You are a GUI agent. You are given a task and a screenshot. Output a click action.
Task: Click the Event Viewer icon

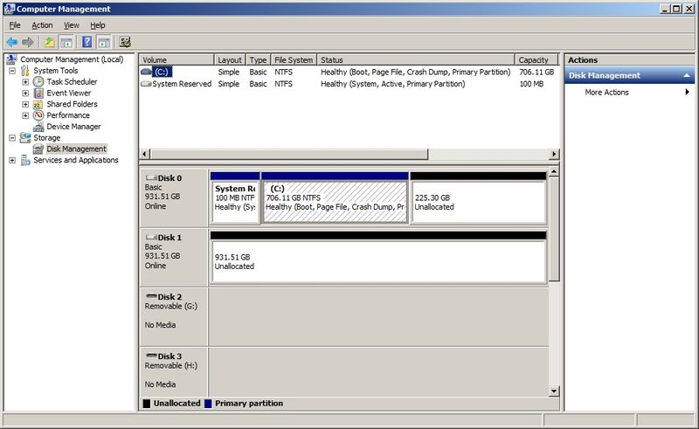[x=38, y=93]
